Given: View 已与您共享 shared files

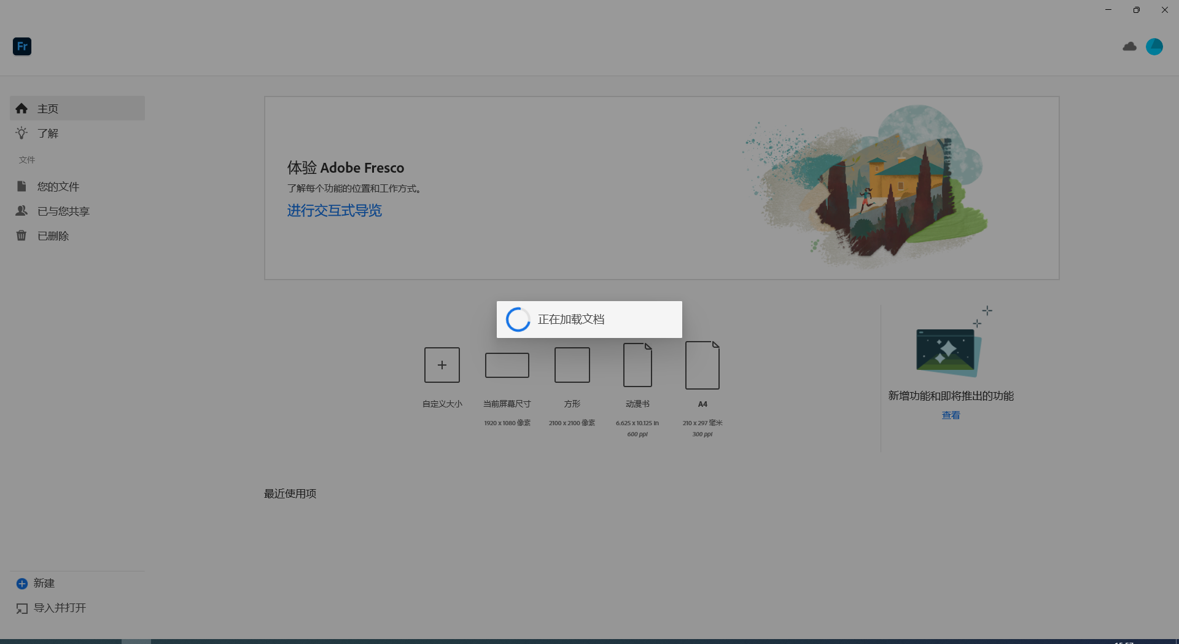Looking at the screenshot, I should (x=63, y=211).
